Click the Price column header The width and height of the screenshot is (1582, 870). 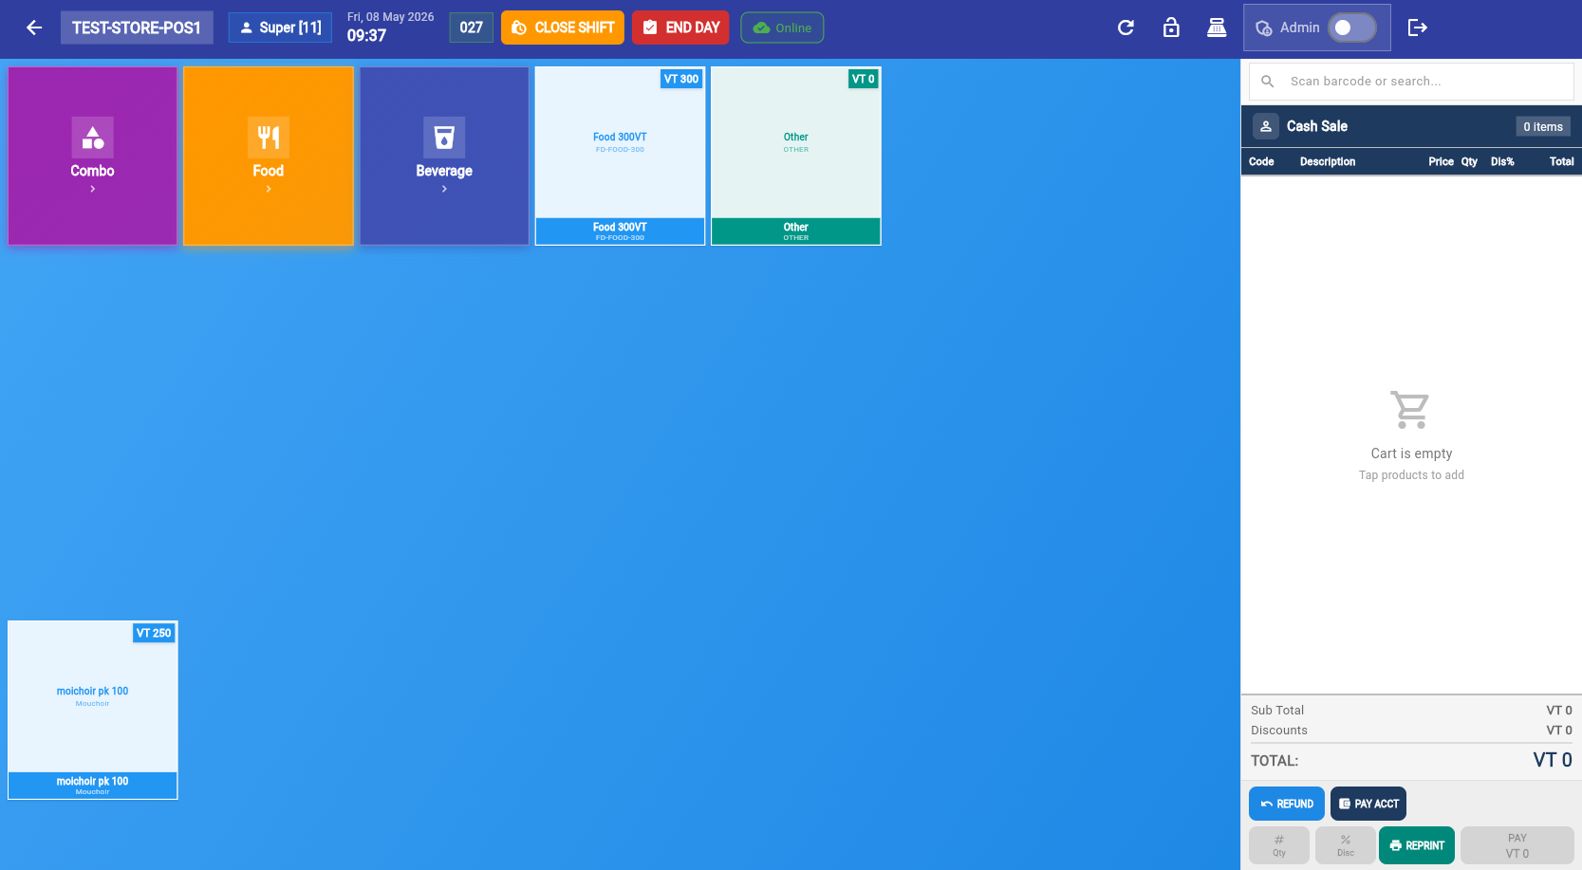coord(1441,161)
